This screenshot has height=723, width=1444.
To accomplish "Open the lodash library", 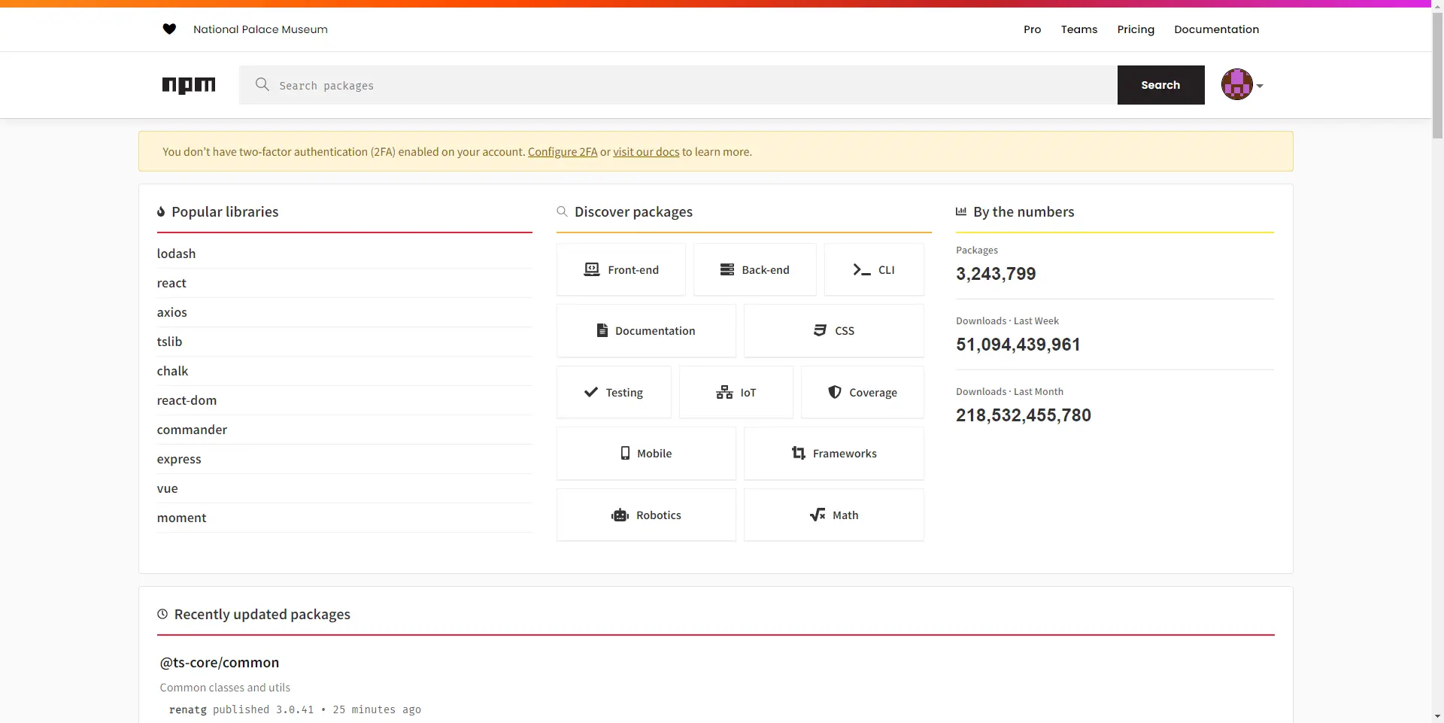I will (x=176, y=254).
